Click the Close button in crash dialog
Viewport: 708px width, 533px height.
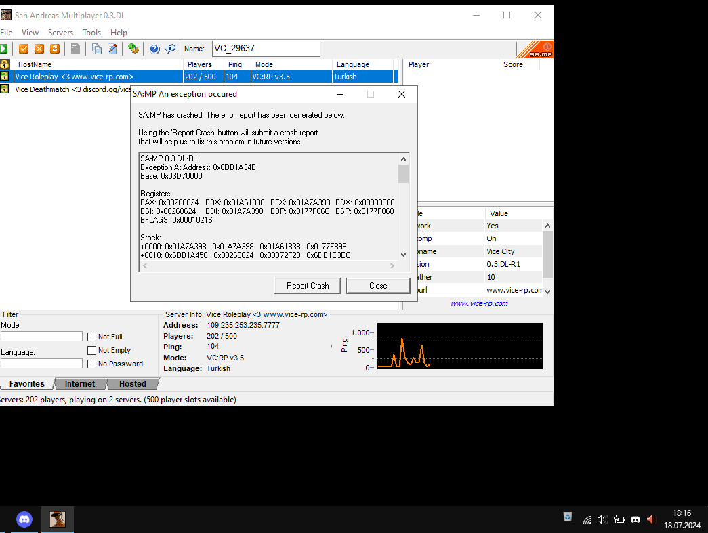(378, 286)
